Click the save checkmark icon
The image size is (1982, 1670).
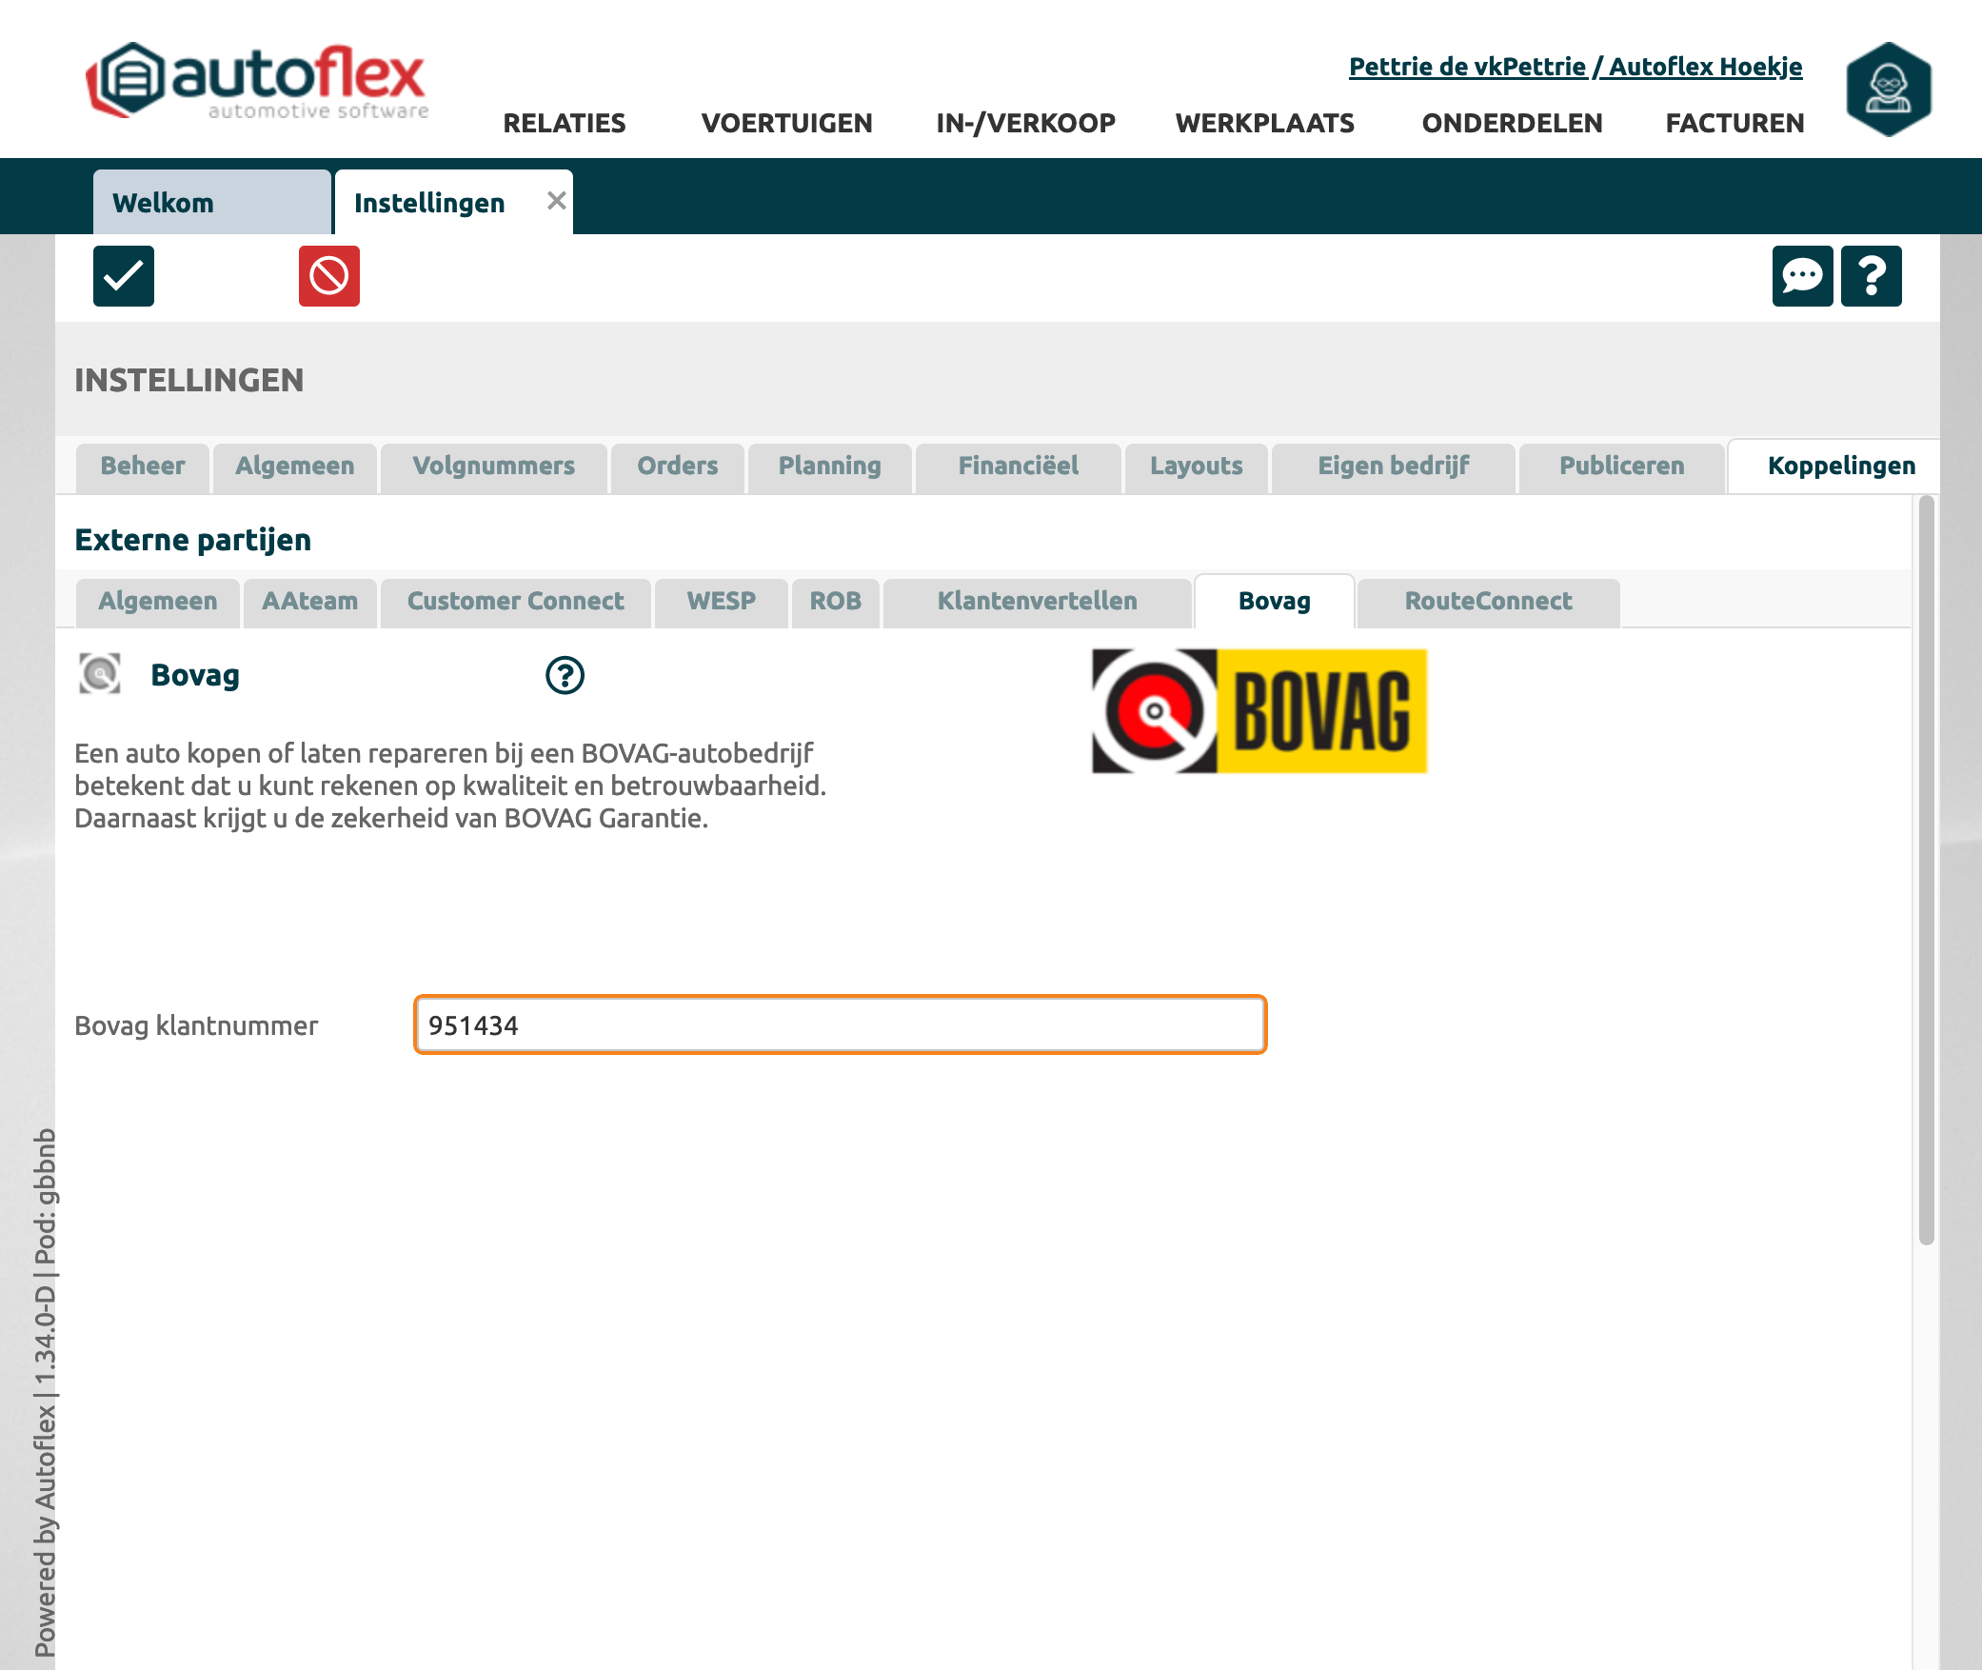point(124,276)
